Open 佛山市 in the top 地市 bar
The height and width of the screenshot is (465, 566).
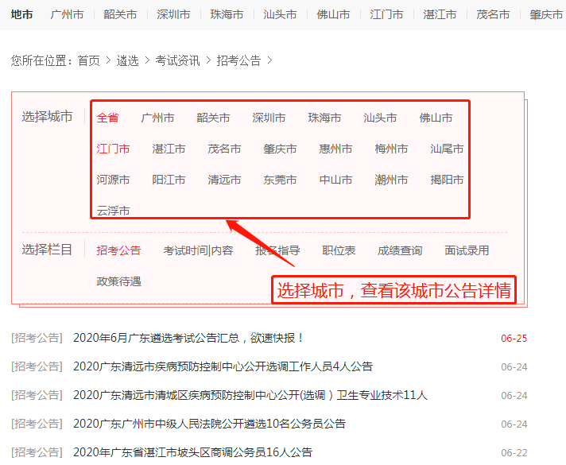333,14
